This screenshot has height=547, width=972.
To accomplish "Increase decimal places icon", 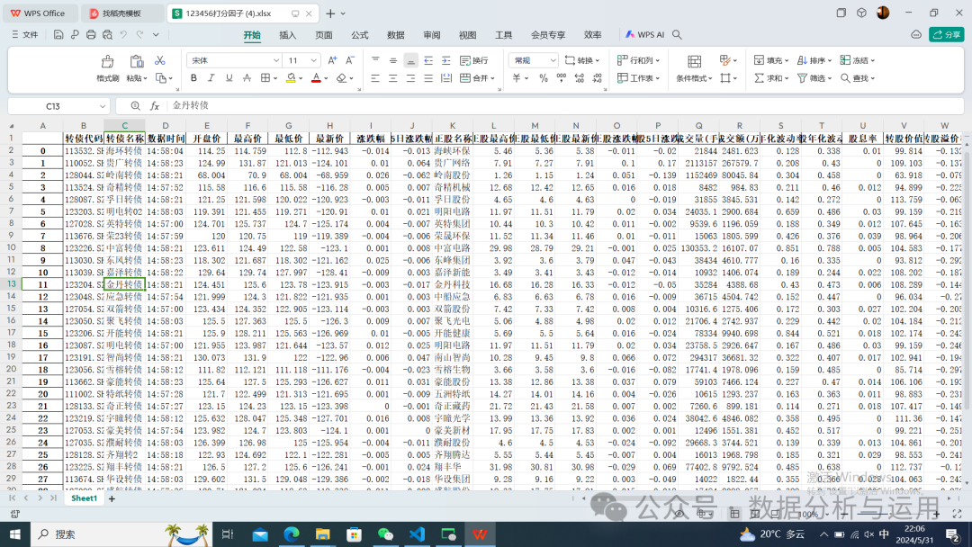I will pos(579,78).
